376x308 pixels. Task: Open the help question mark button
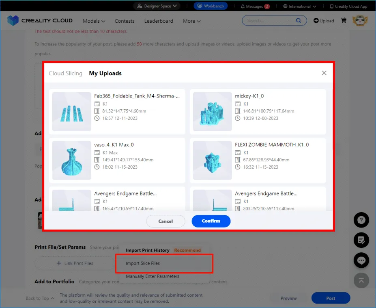coord(361,220)
